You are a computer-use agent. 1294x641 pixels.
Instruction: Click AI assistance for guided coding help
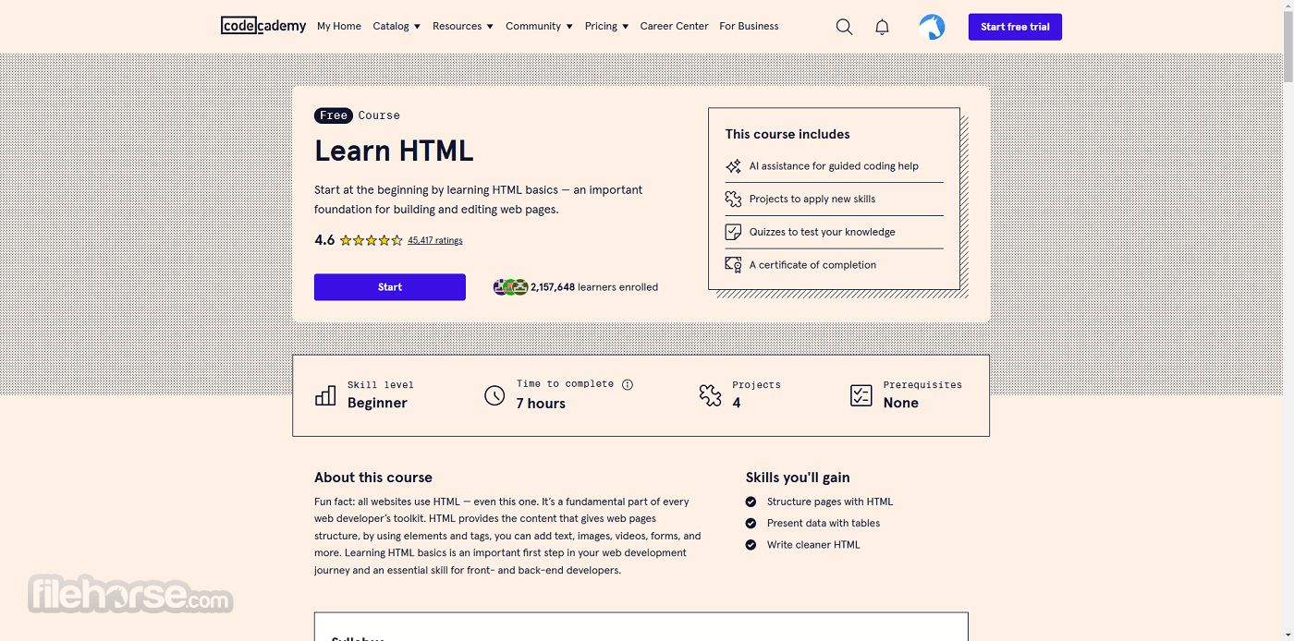834,166
